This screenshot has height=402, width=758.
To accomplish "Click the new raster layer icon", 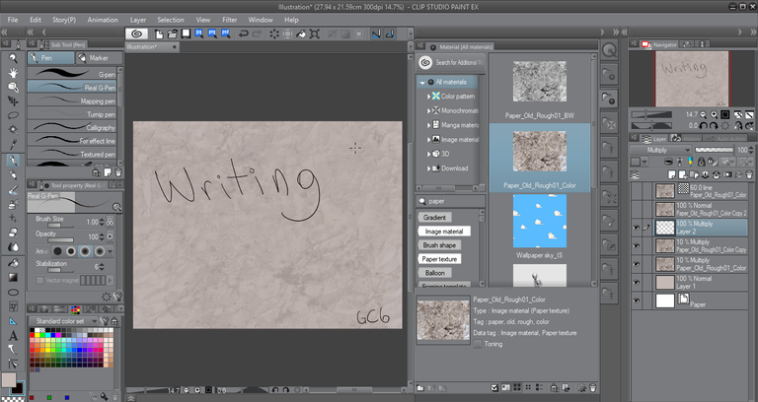I will click(x=672, y=174).
